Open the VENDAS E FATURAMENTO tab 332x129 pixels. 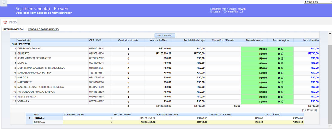(43, 29)
